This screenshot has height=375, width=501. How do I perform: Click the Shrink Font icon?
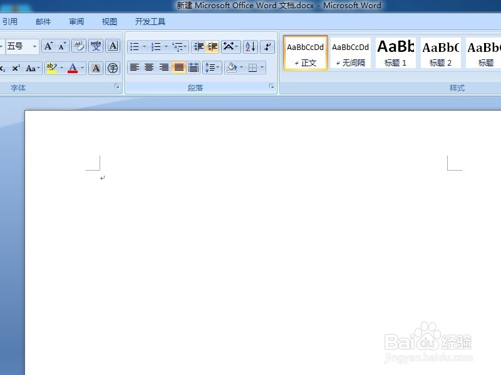62,46
